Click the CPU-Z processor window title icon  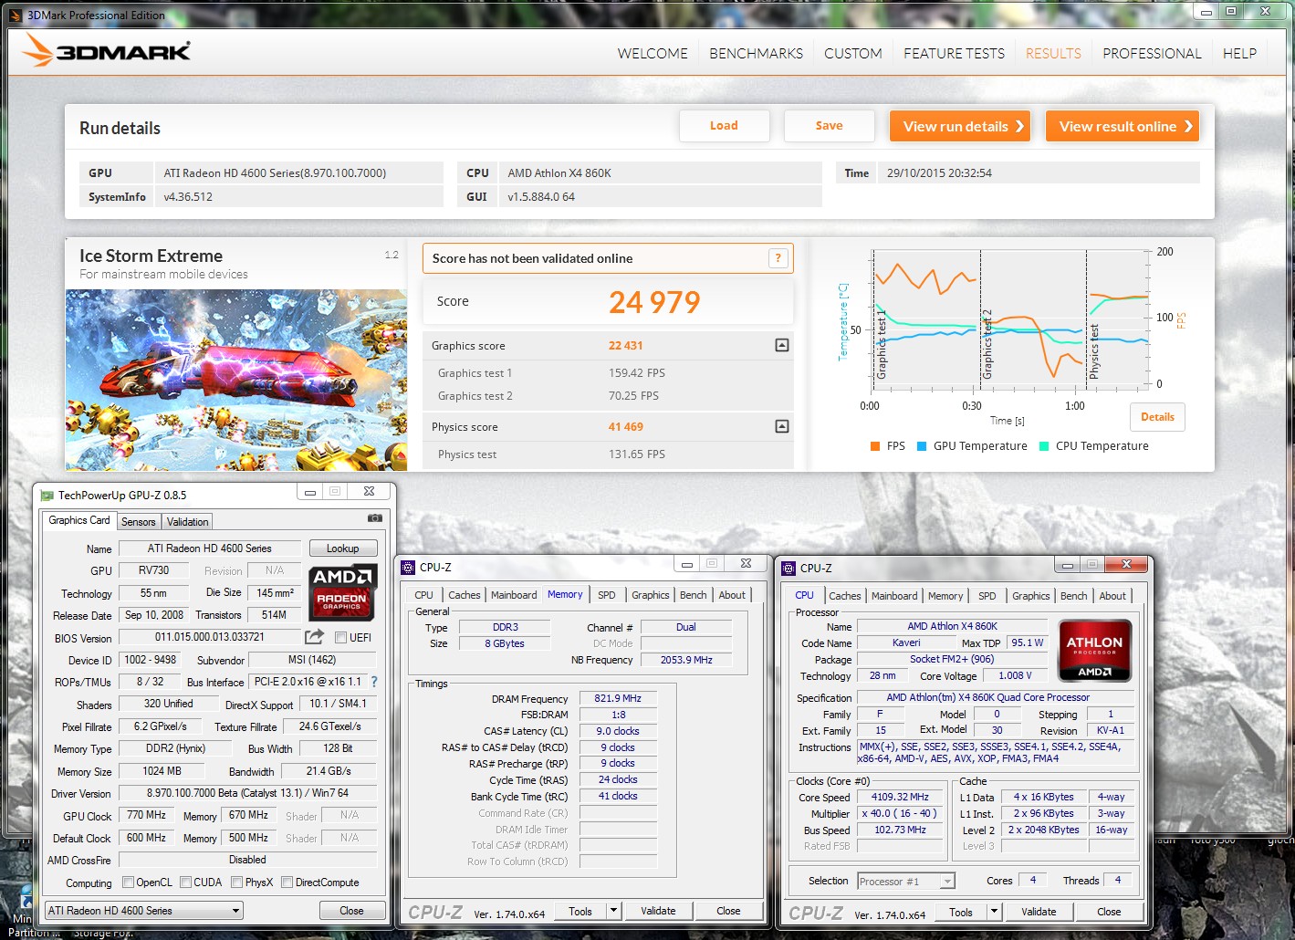pos(789,568)
